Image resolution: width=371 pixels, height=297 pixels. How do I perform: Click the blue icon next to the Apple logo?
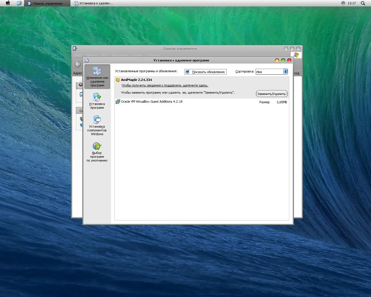pyautogui.click(x=19, y=3)
